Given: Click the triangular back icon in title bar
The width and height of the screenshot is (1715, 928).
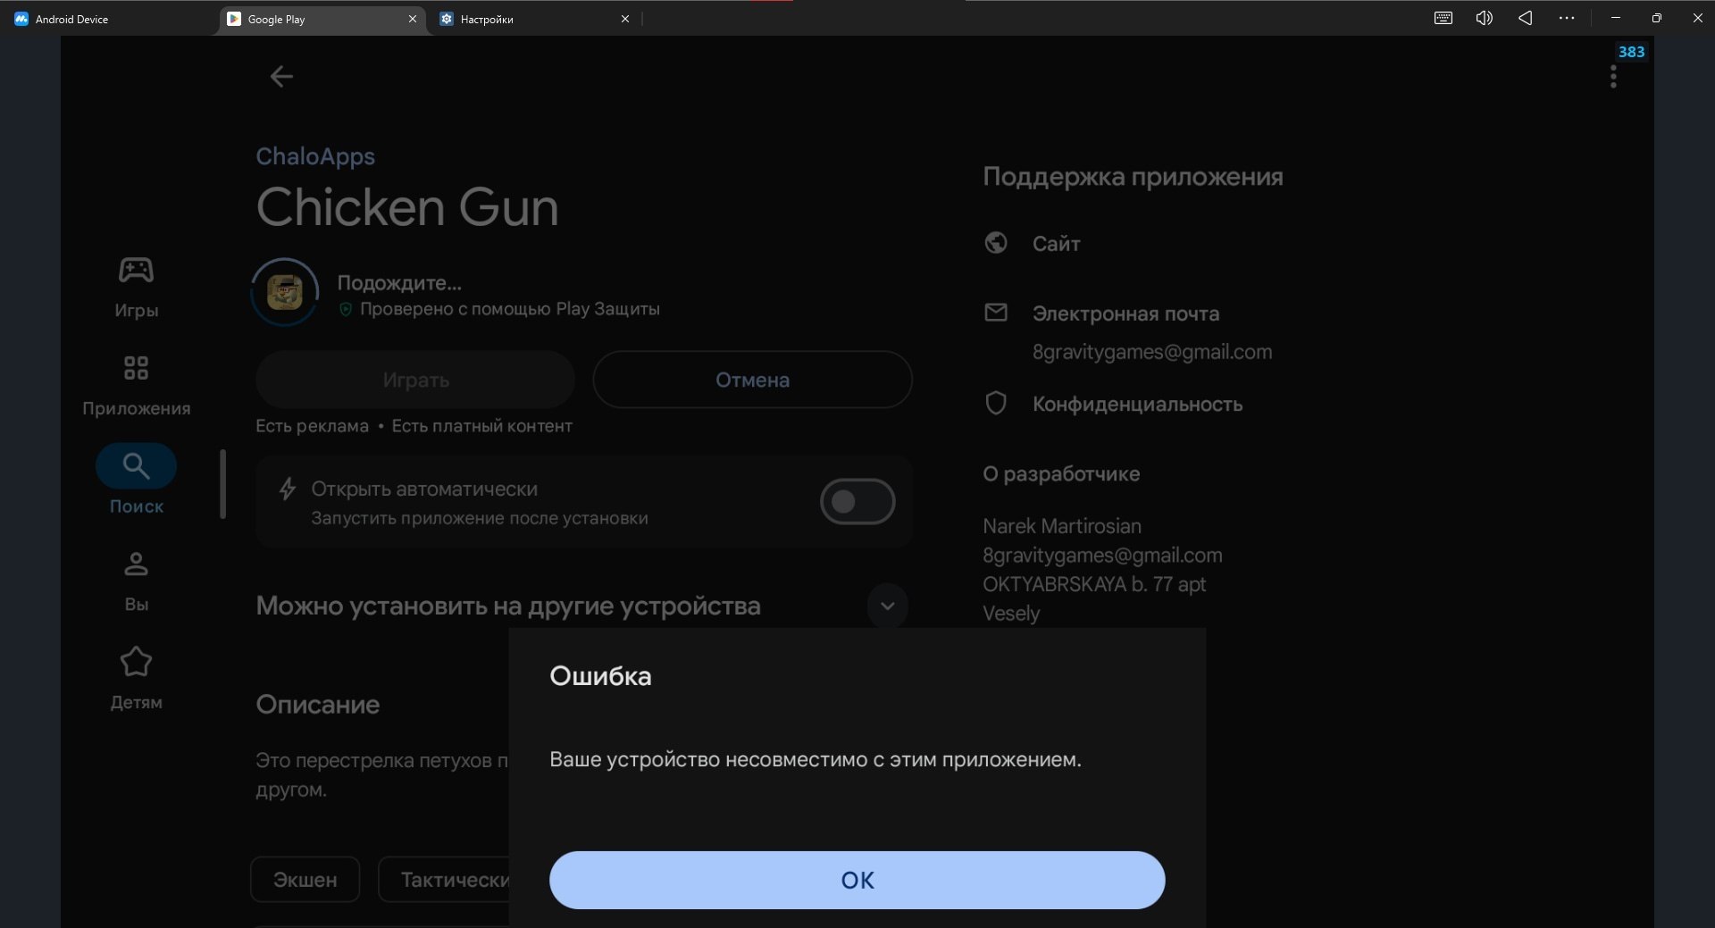Looking at the screenshot, I should [1525, 18].
